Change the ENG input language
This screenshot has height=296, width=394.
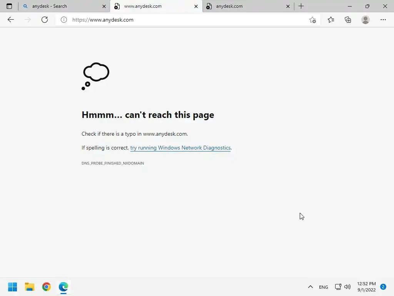click(x=323, y=287)
